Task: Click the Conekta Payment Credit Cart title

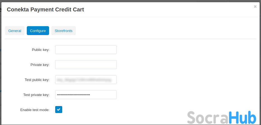Action: [x=45, y=9]
